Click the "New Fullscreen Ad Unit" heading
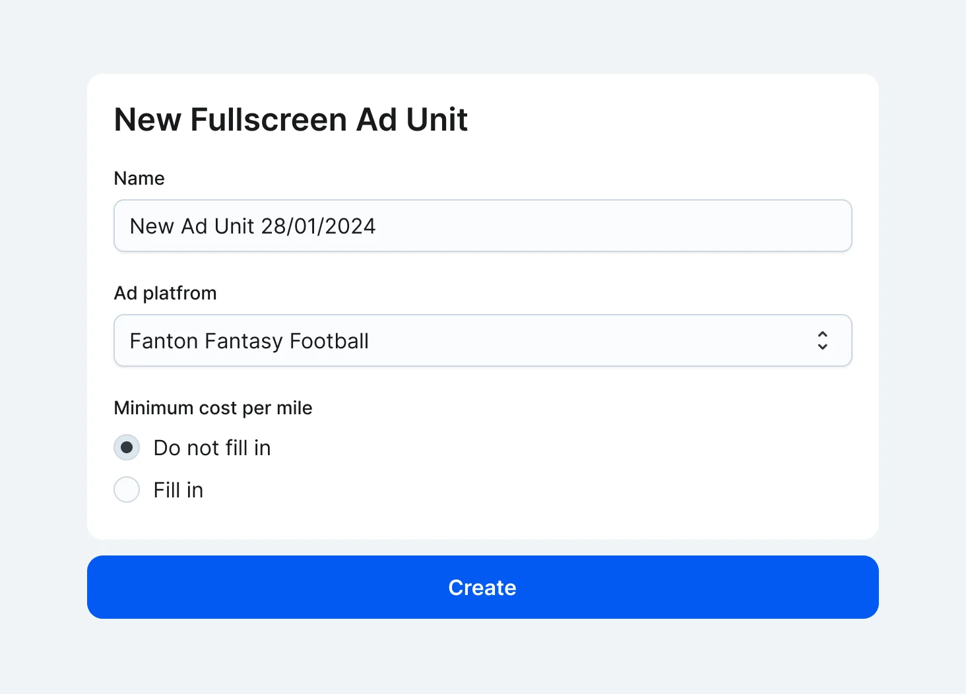 pos(291,120)
